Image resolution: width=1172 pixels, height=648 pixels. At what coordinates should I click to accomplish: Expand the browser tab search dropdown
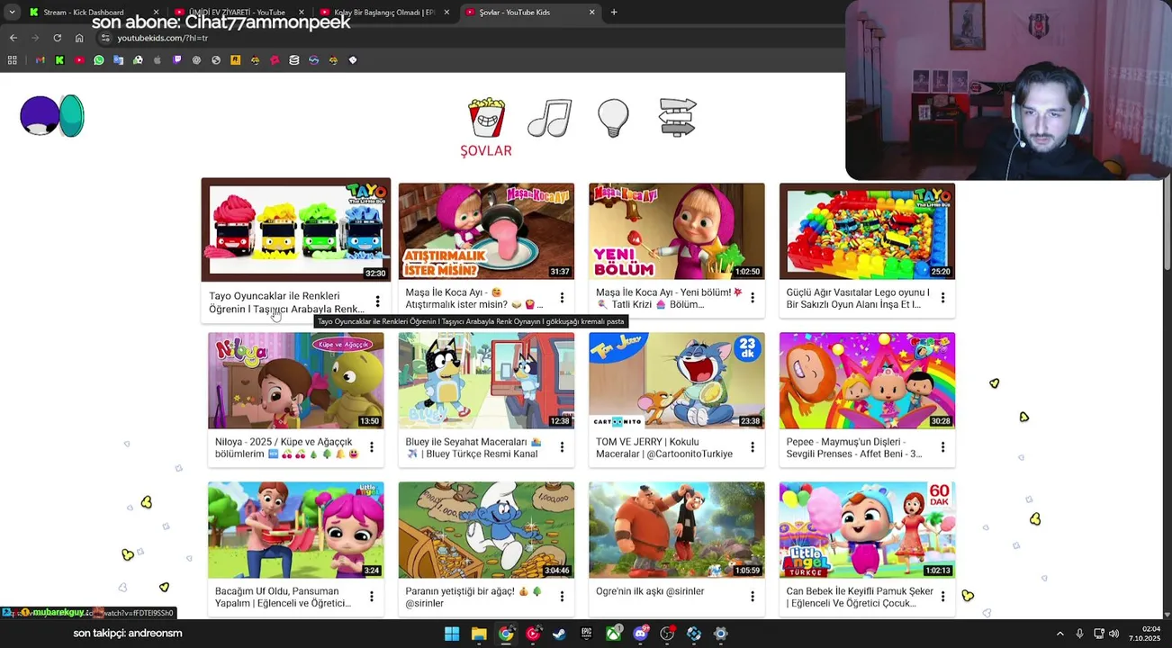pyautogui.click(x=12, y=12)
